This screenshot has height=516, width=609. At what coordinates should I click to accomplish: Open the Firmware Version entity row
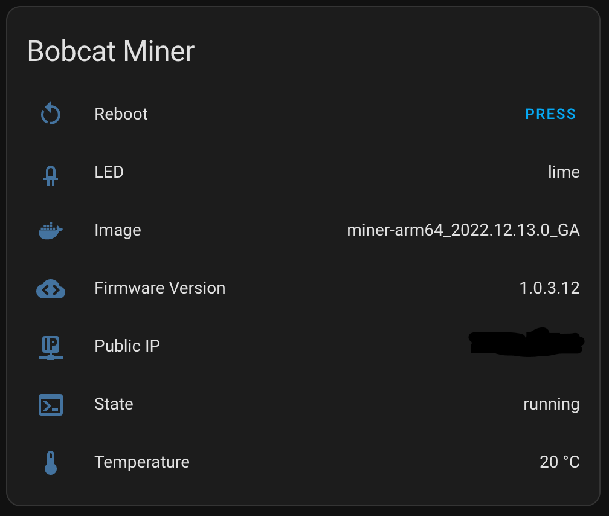click(302, 288)
